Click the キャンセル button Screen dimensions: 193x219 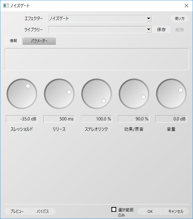tap(176, 211)
